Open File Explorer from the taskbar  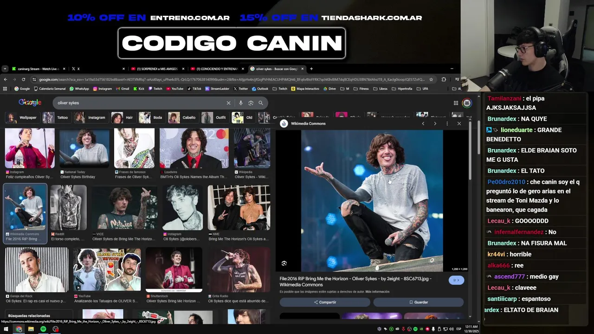pos(31,329)
